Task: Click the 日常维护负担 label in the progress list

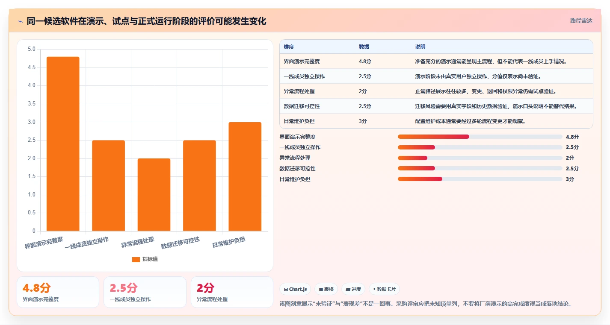Action: [295, 179]
